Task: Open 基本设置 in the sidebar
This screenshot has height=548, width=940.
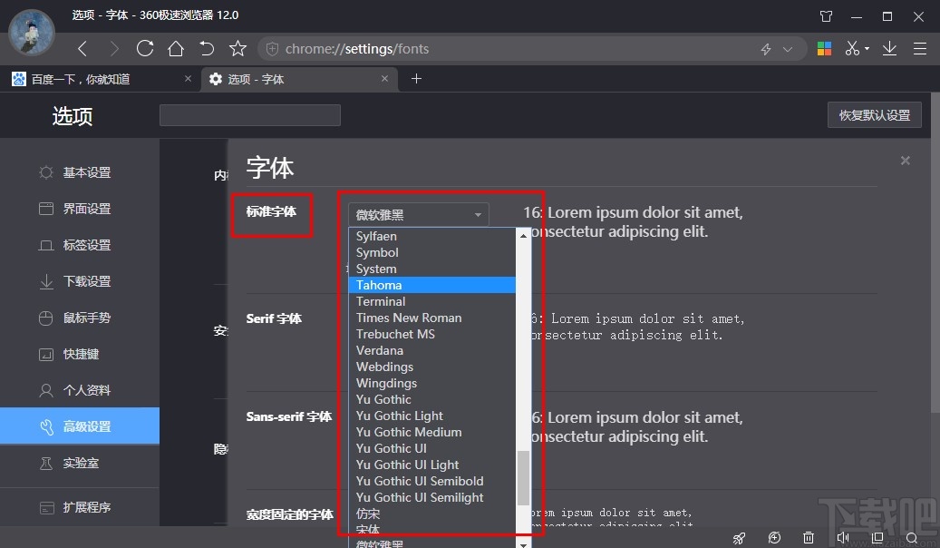Action: pyautogui.click(x=80, y=173)
